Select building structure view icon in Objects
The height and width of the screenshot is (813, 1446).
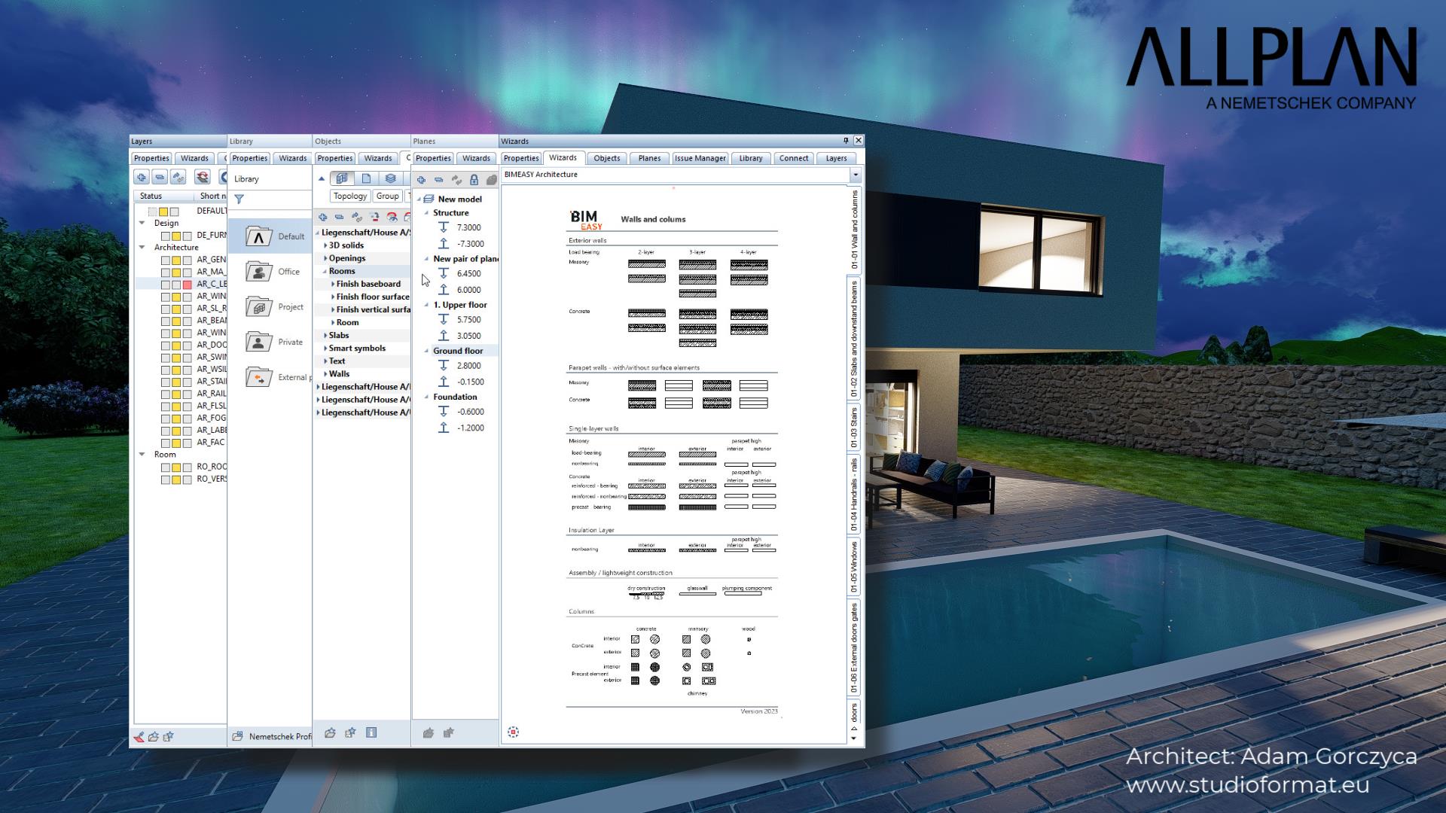(x=342, y=178)
